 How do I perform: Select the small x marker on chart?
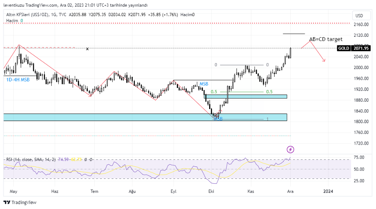pos(87,49)
